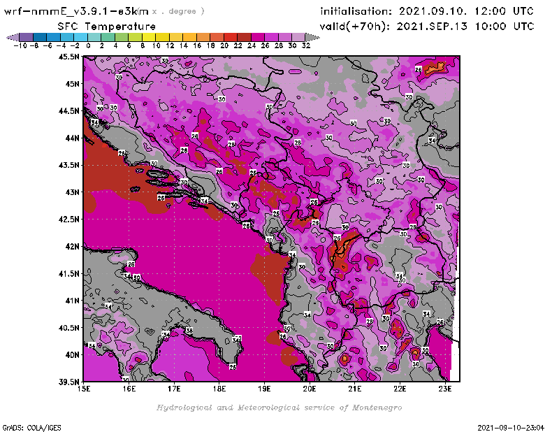This screenshot has width=559, height=432.
Task: Click the '17E' longitude label
Action: point(174,389)
